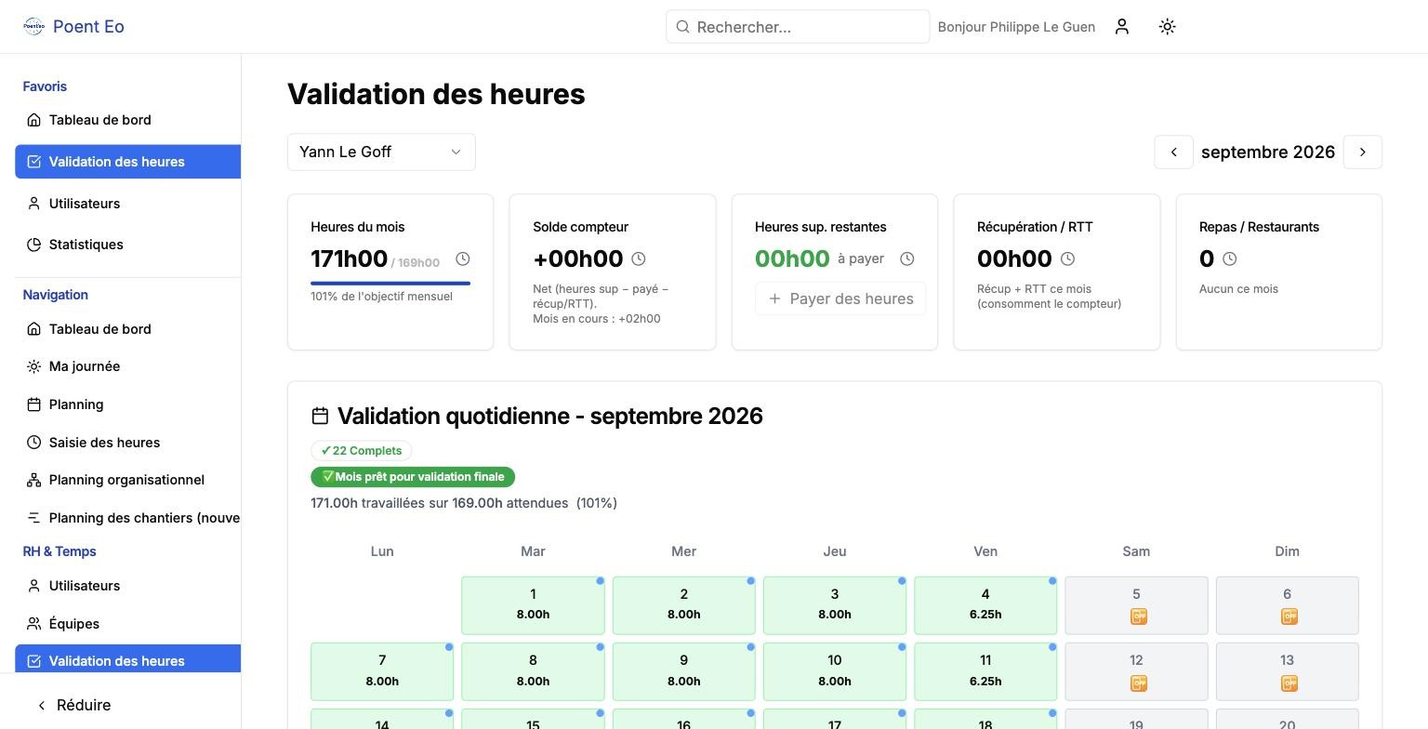This screenshot has height=729, width=1428.
Task: Go to Ma journée
Action: pos(127,366)
